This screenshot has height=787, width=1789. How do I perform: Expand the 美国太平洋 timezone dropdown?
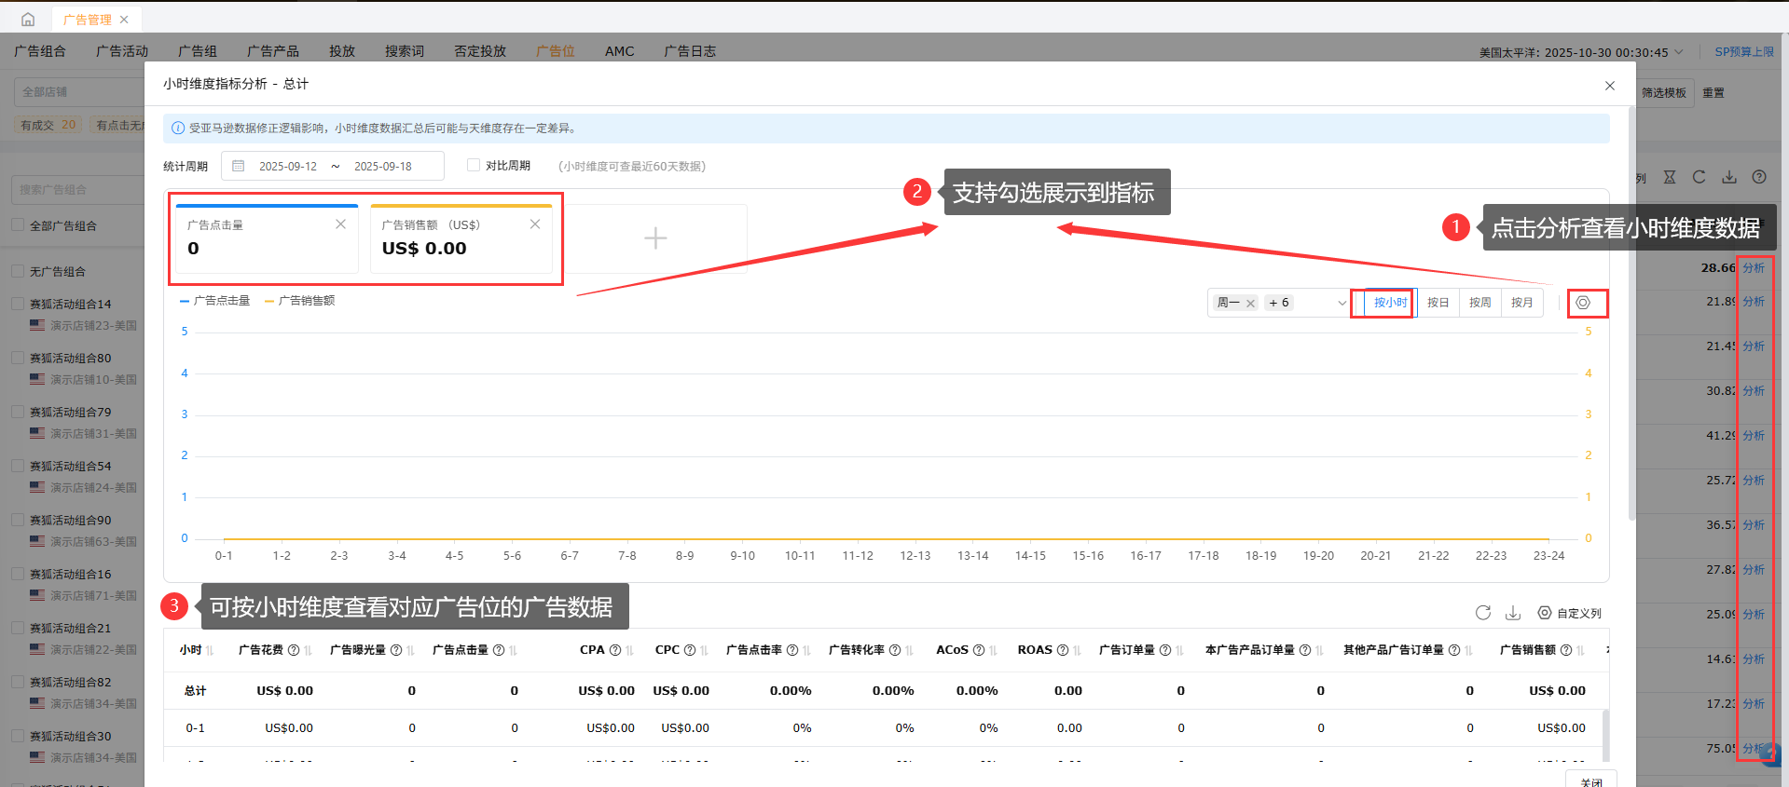coord(1679,52)
